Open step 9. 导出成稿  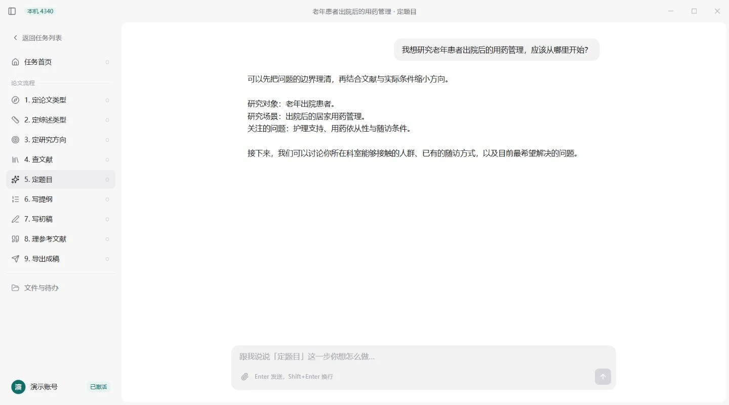point(61,259)
